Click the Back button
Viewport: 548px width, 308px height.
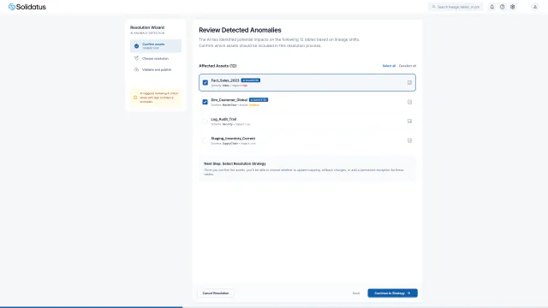coord(356,293)
